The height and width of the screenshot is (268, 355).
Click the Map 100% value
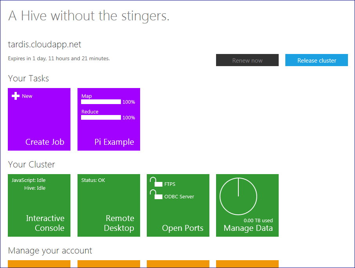[129, 102]
